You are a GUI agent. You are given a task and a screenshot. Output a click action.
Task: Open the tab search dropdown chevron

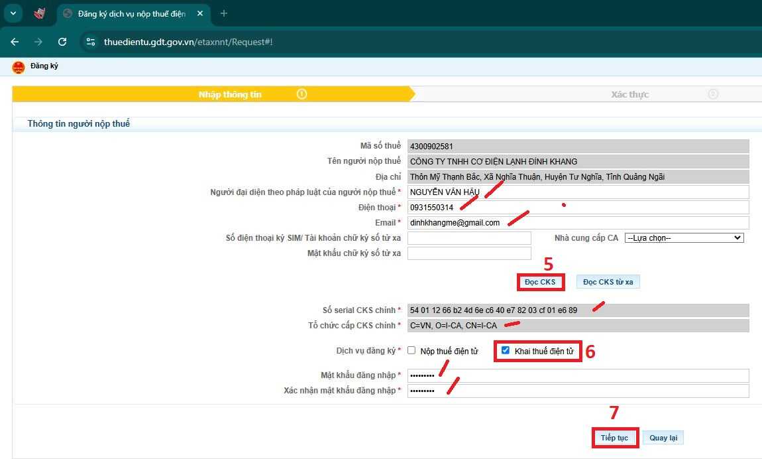click(x=13, y=13)
